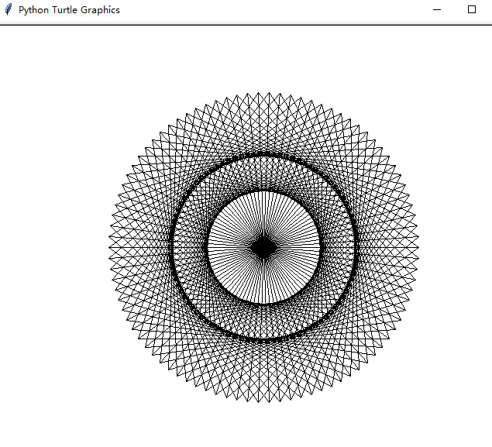Viewport: 492px width, 447px height.
Task: Minimize the Python Turtle Graphics window
Action: (437, 10)
